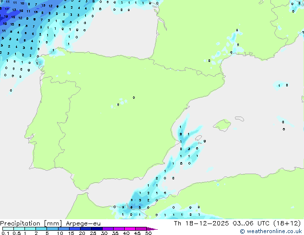Click the 20 to 25 mm legend swatch
The width and height of the screenshot is (304, 235).
[x=85, y=229]
